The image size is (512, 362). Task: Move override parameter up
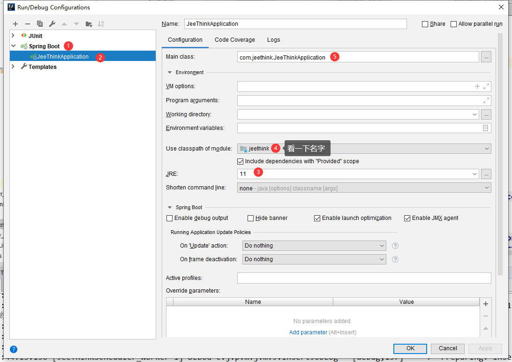(486, 328)
